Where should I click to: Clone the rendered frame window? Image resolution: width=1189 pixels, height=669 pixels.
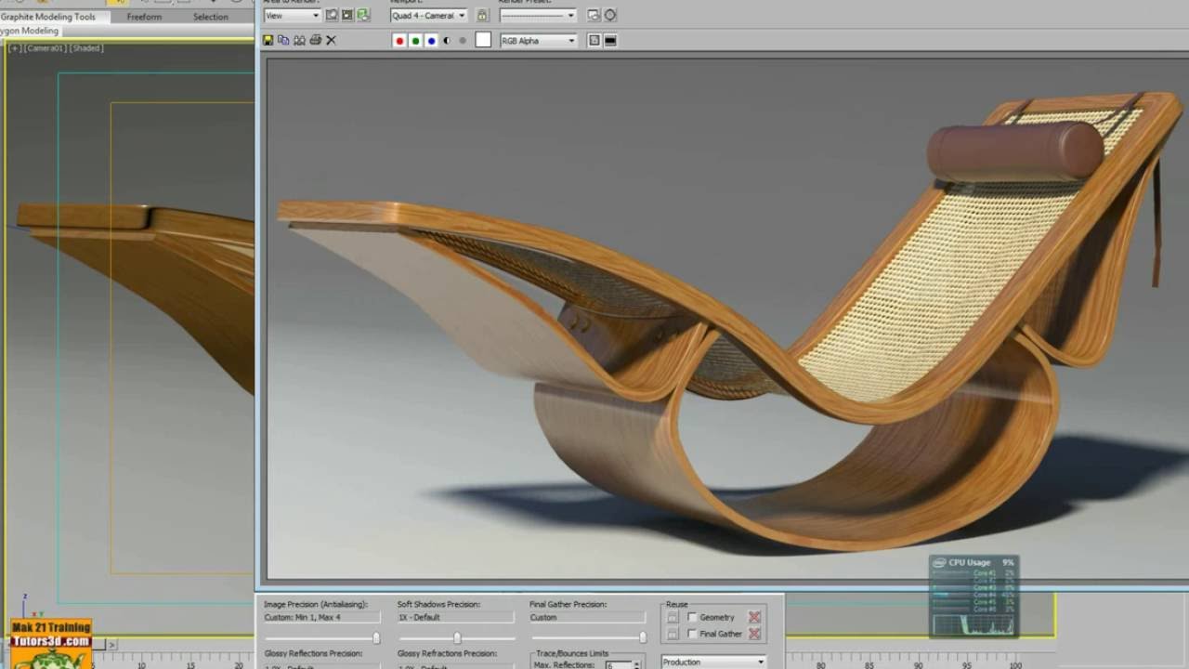pos(300,40)
